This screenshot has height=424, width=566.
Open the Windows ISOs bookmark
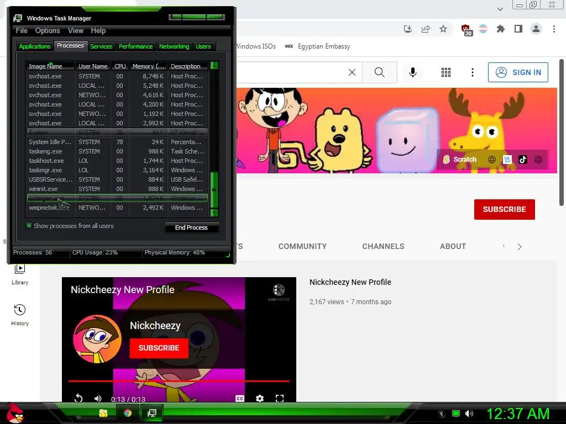[x=256, y=46]
